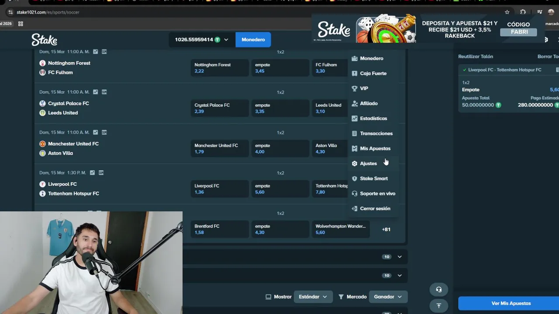Open live stream icon for Nottingham Forest match
559x314 pixels.
[104, 51]
